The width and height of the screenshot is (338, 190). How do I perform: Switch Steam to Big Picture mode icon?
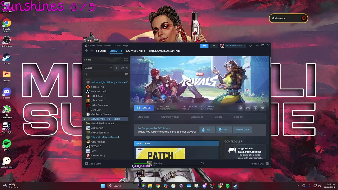click(x=250, y=46)
